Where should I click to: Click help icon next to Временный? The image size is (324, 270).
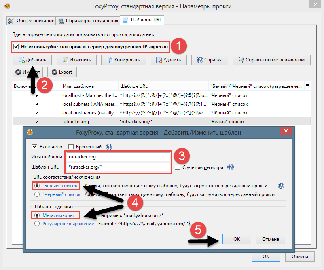[x=109, y=147]
